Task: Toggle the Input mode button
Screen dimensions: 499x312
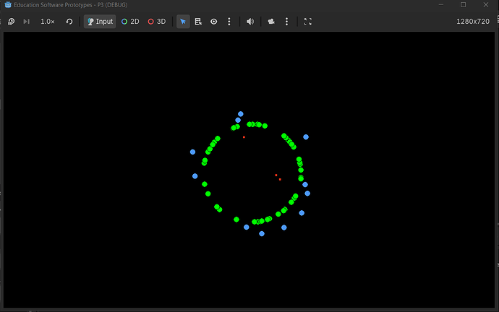Action: point(100,22)
